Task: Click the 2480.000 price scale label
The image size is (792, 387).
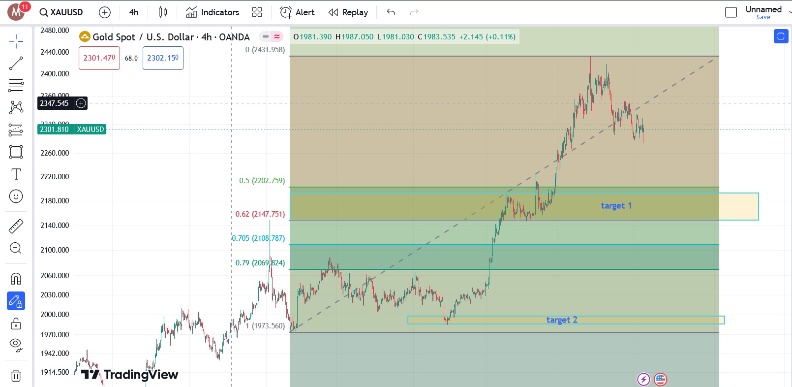Action: pos(55,31)
